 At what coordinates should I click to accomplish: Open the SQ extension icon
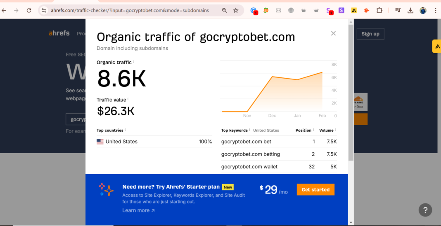point(266,10)
